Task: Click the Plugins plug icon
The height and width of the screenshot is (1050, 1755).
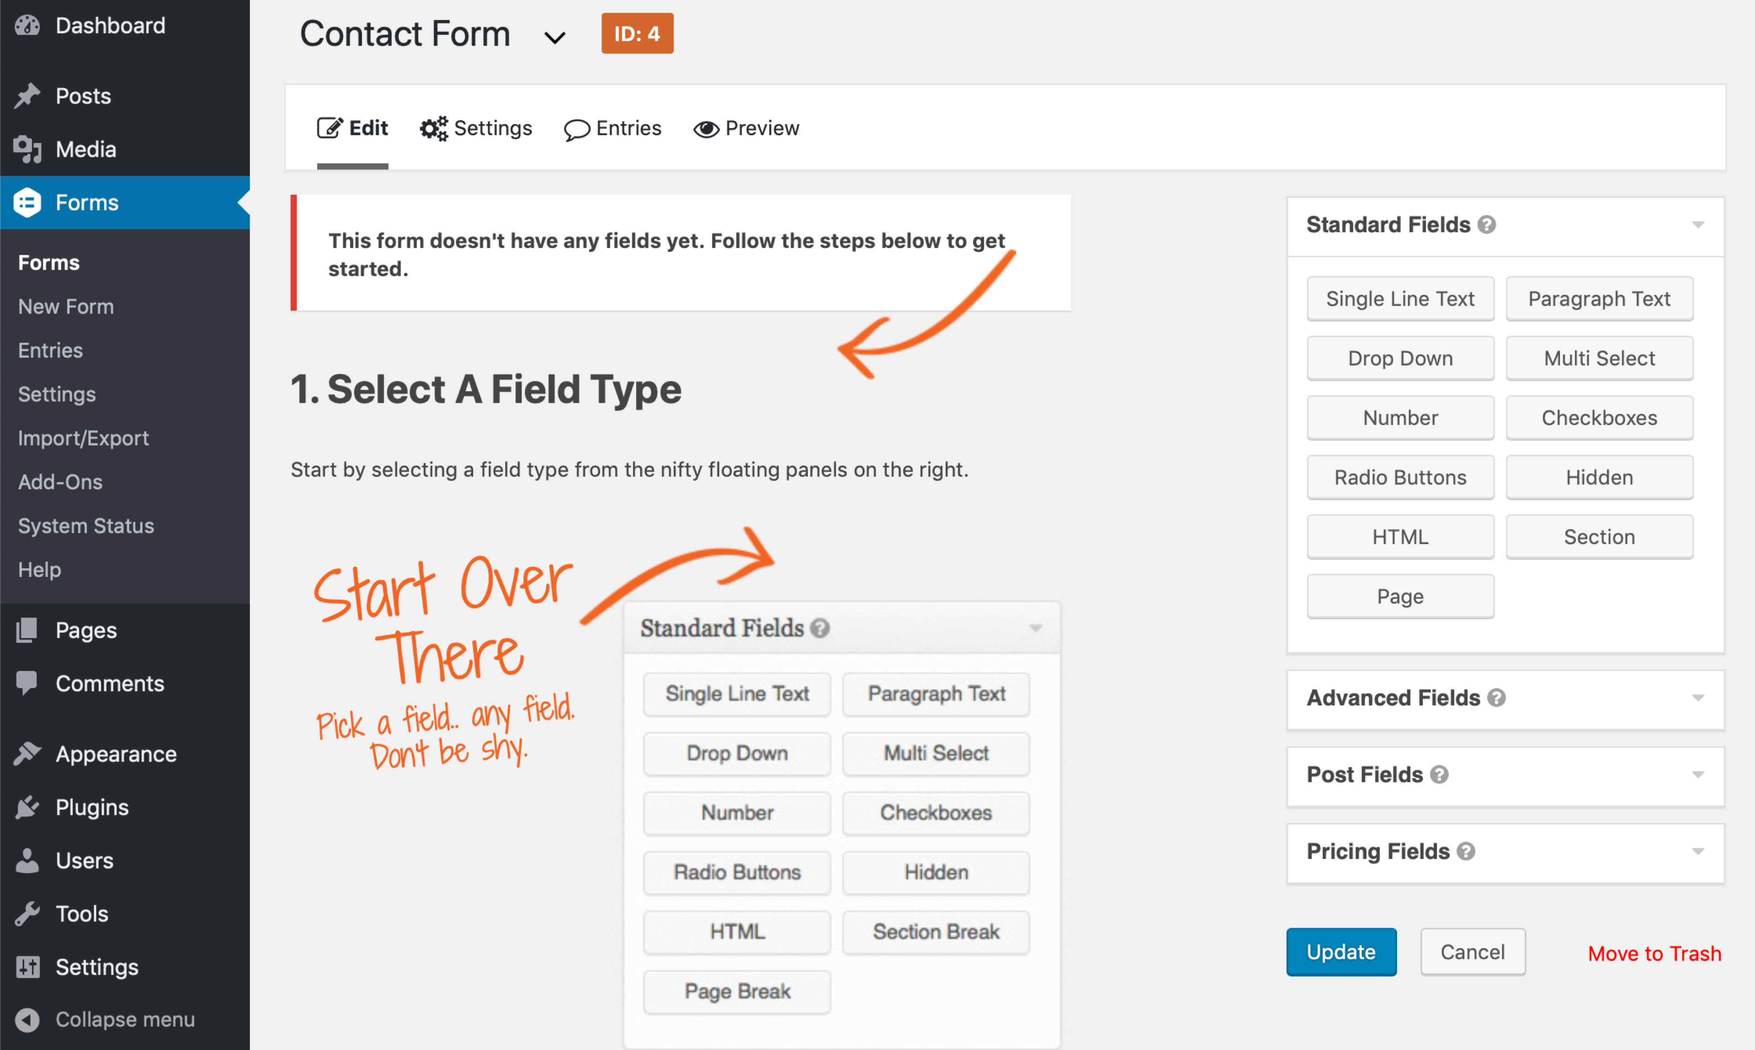Action: coord(27,807)
